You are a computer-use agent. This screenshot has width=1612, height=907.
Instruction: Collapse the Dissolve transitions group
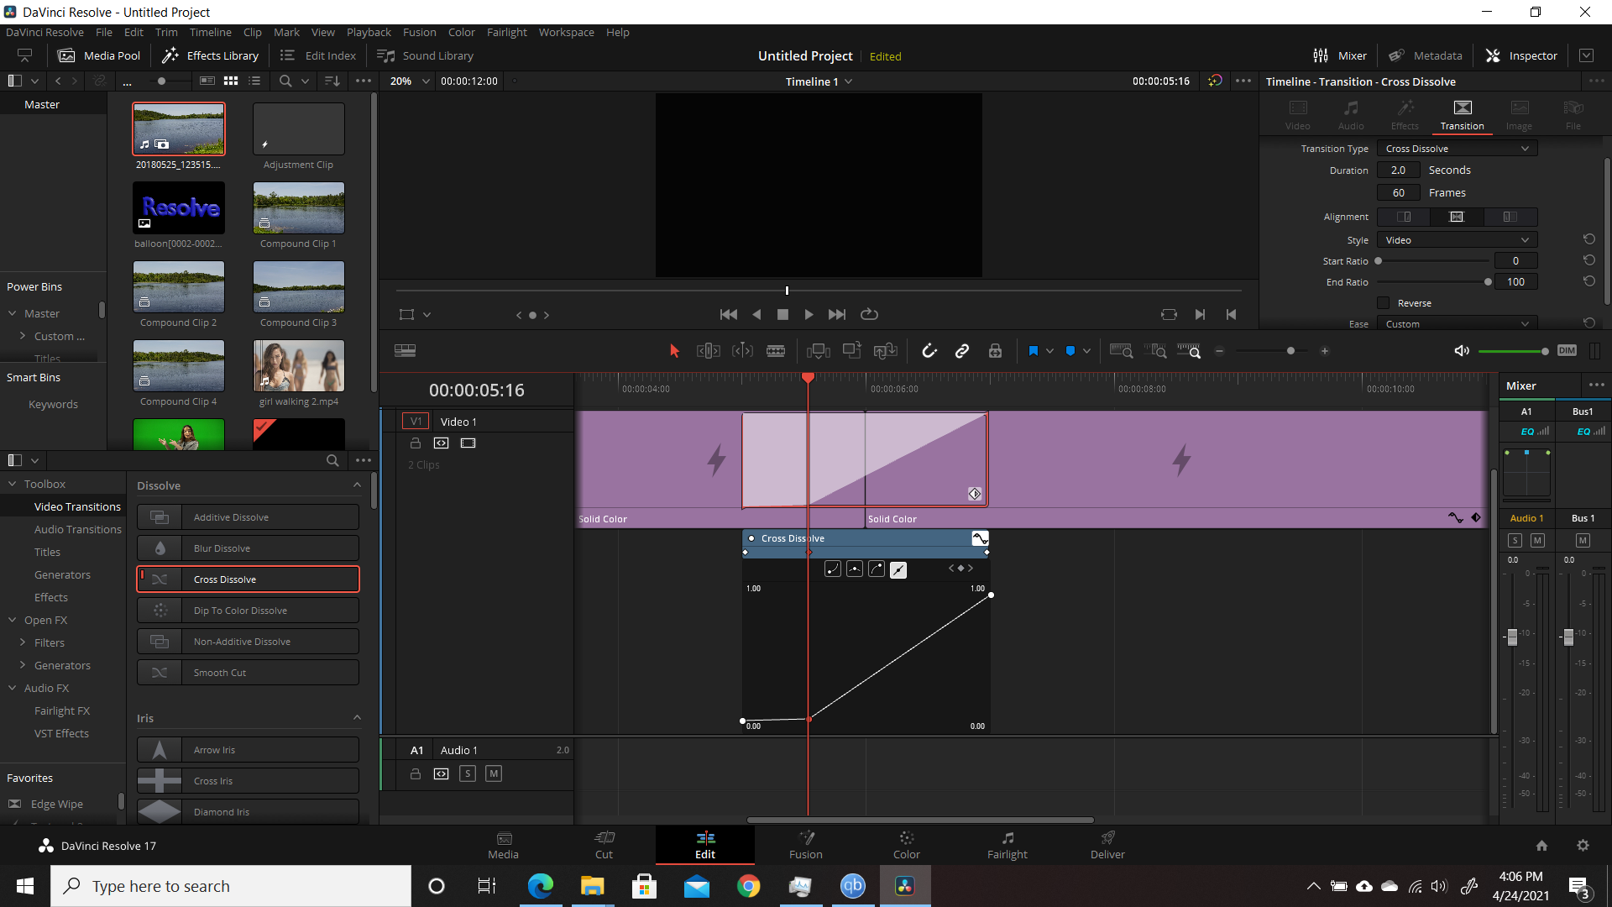(357, 485)
